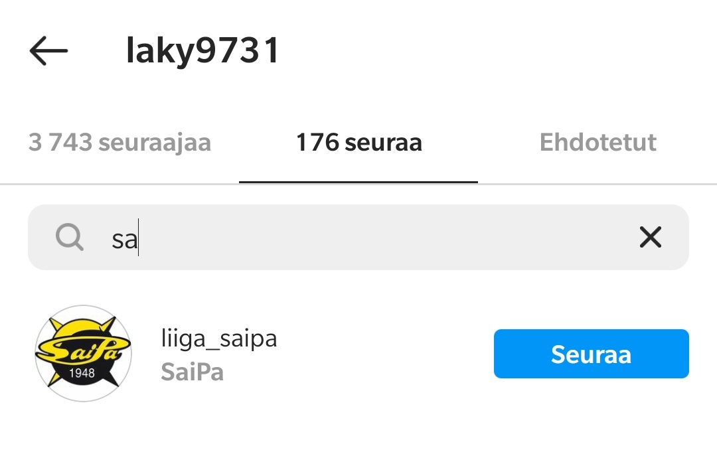Click the SaiPa display name
This screenshot has width=717, height=456.
tap(193, 372)
